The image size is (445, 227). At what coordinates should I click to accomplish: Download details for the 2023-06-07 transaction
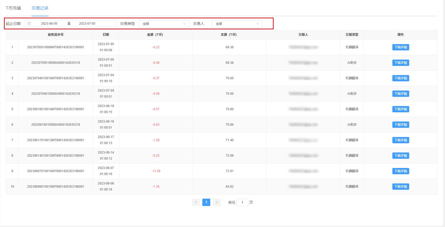pyautogui.click(x=401, y=171)
